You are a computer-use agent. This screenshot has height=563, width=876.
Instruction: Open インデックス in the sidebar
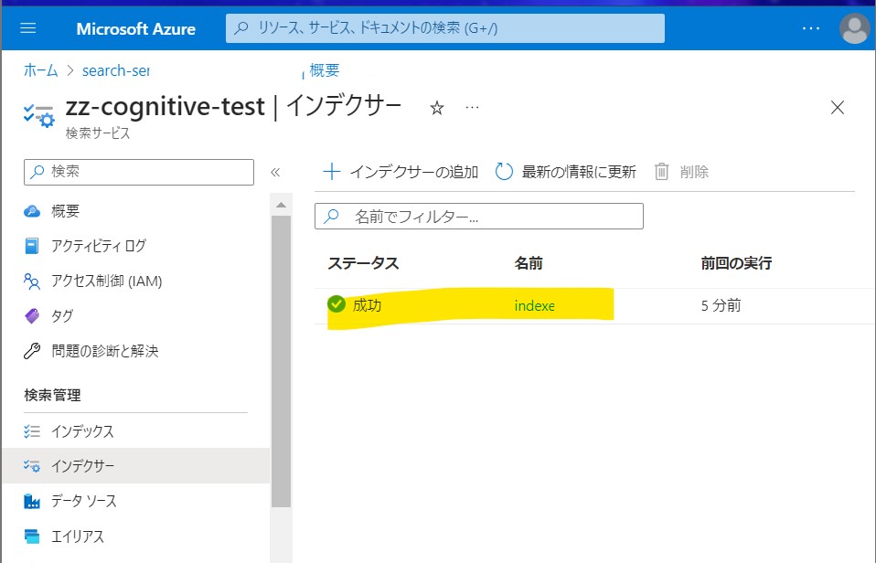tap(82, 431)
